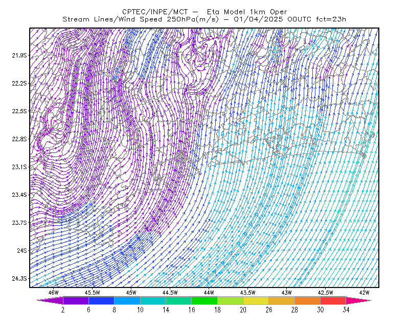This screenshot has height=315, width=409.
Task: Click the 45.5W longitude axis label
Action: tap(93, 293)
